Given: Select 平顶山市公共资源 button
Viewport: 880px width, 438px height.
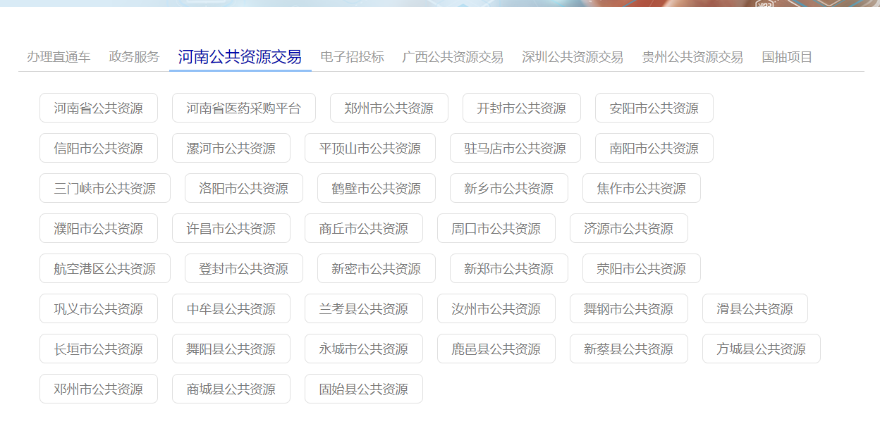Looking at the screenshot, I should pos(370,149).
